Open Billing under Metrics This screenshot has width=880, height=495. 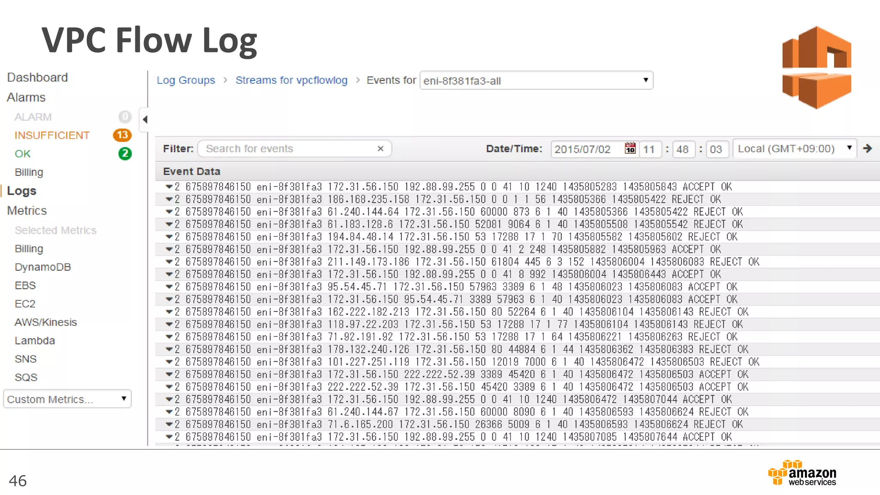point(29,249)
